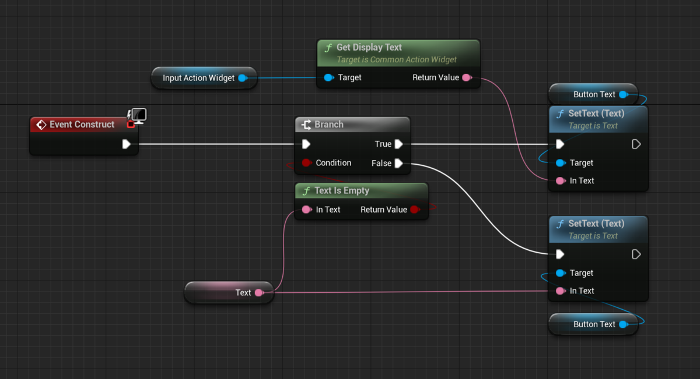
Task: Click the f icon on lower SetText node
Action: coord(559,223)
